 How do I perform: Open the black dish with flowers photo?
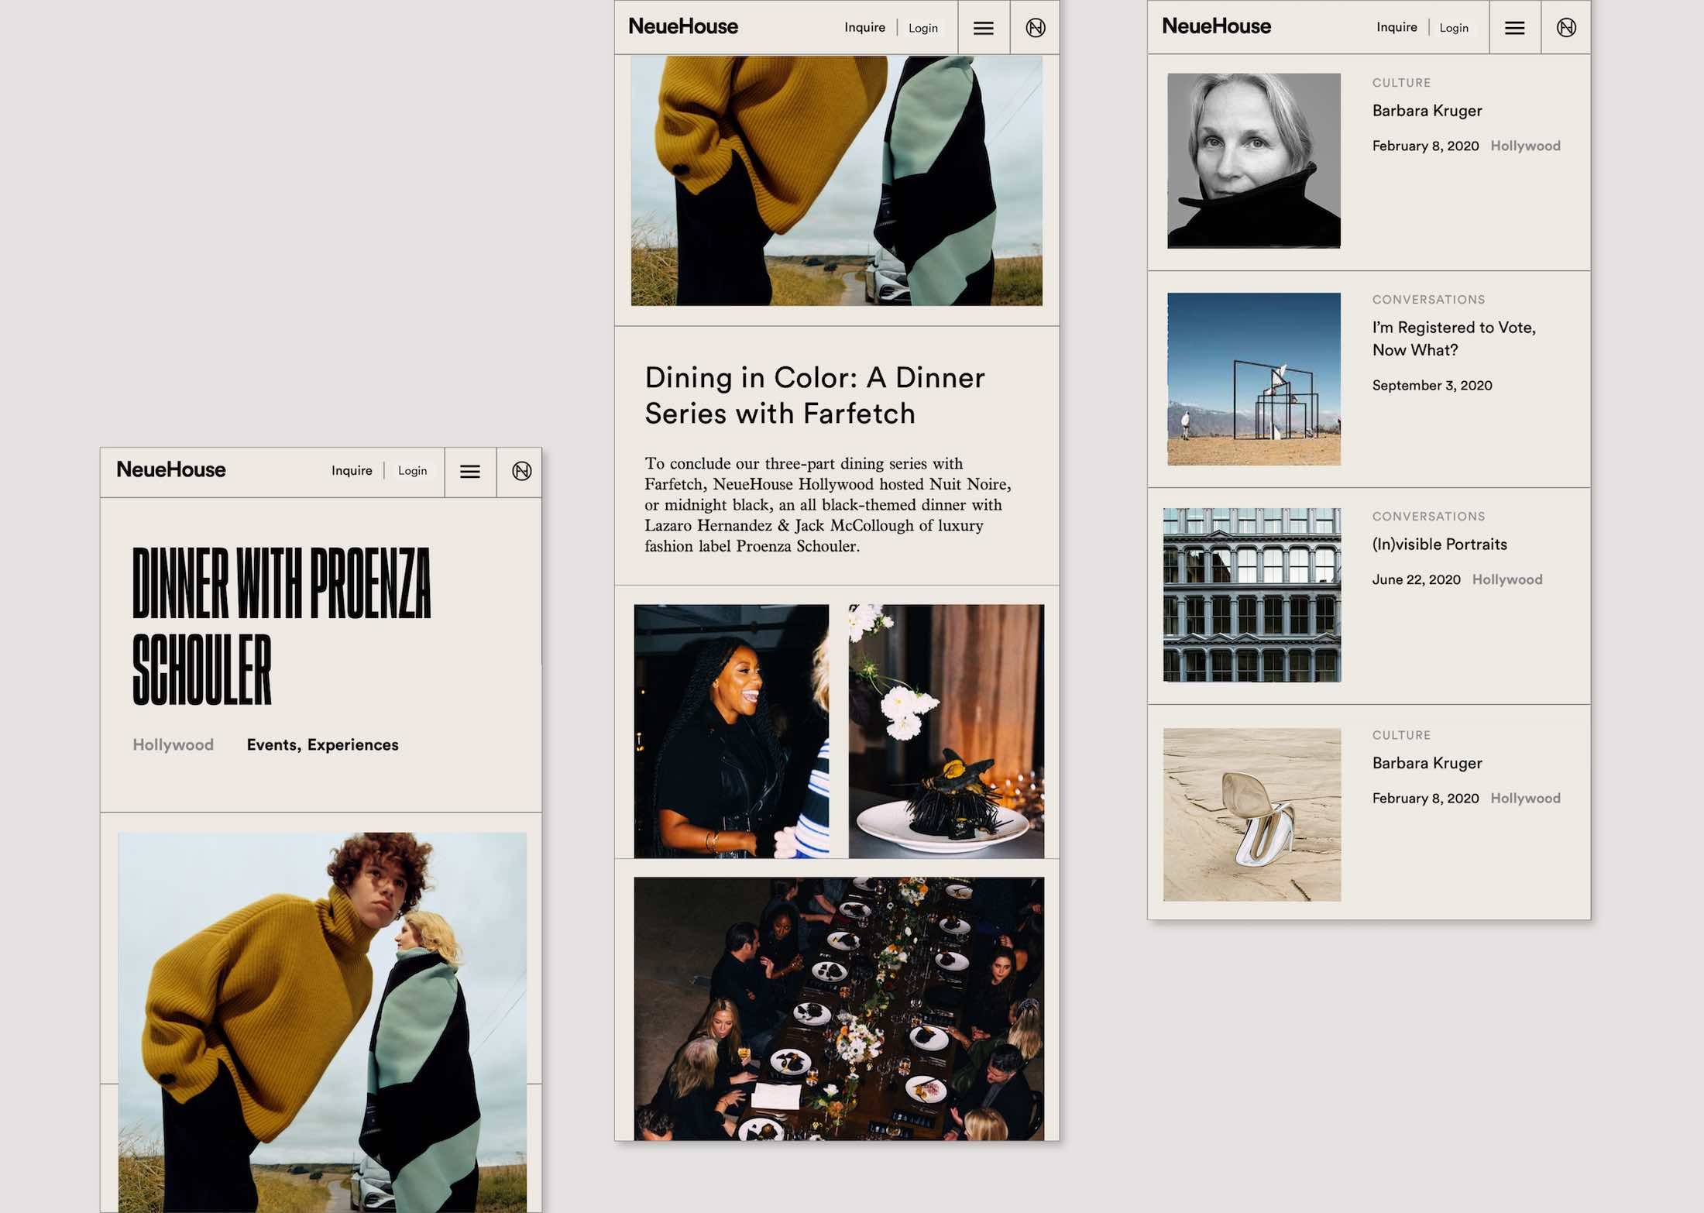(946, 731)
